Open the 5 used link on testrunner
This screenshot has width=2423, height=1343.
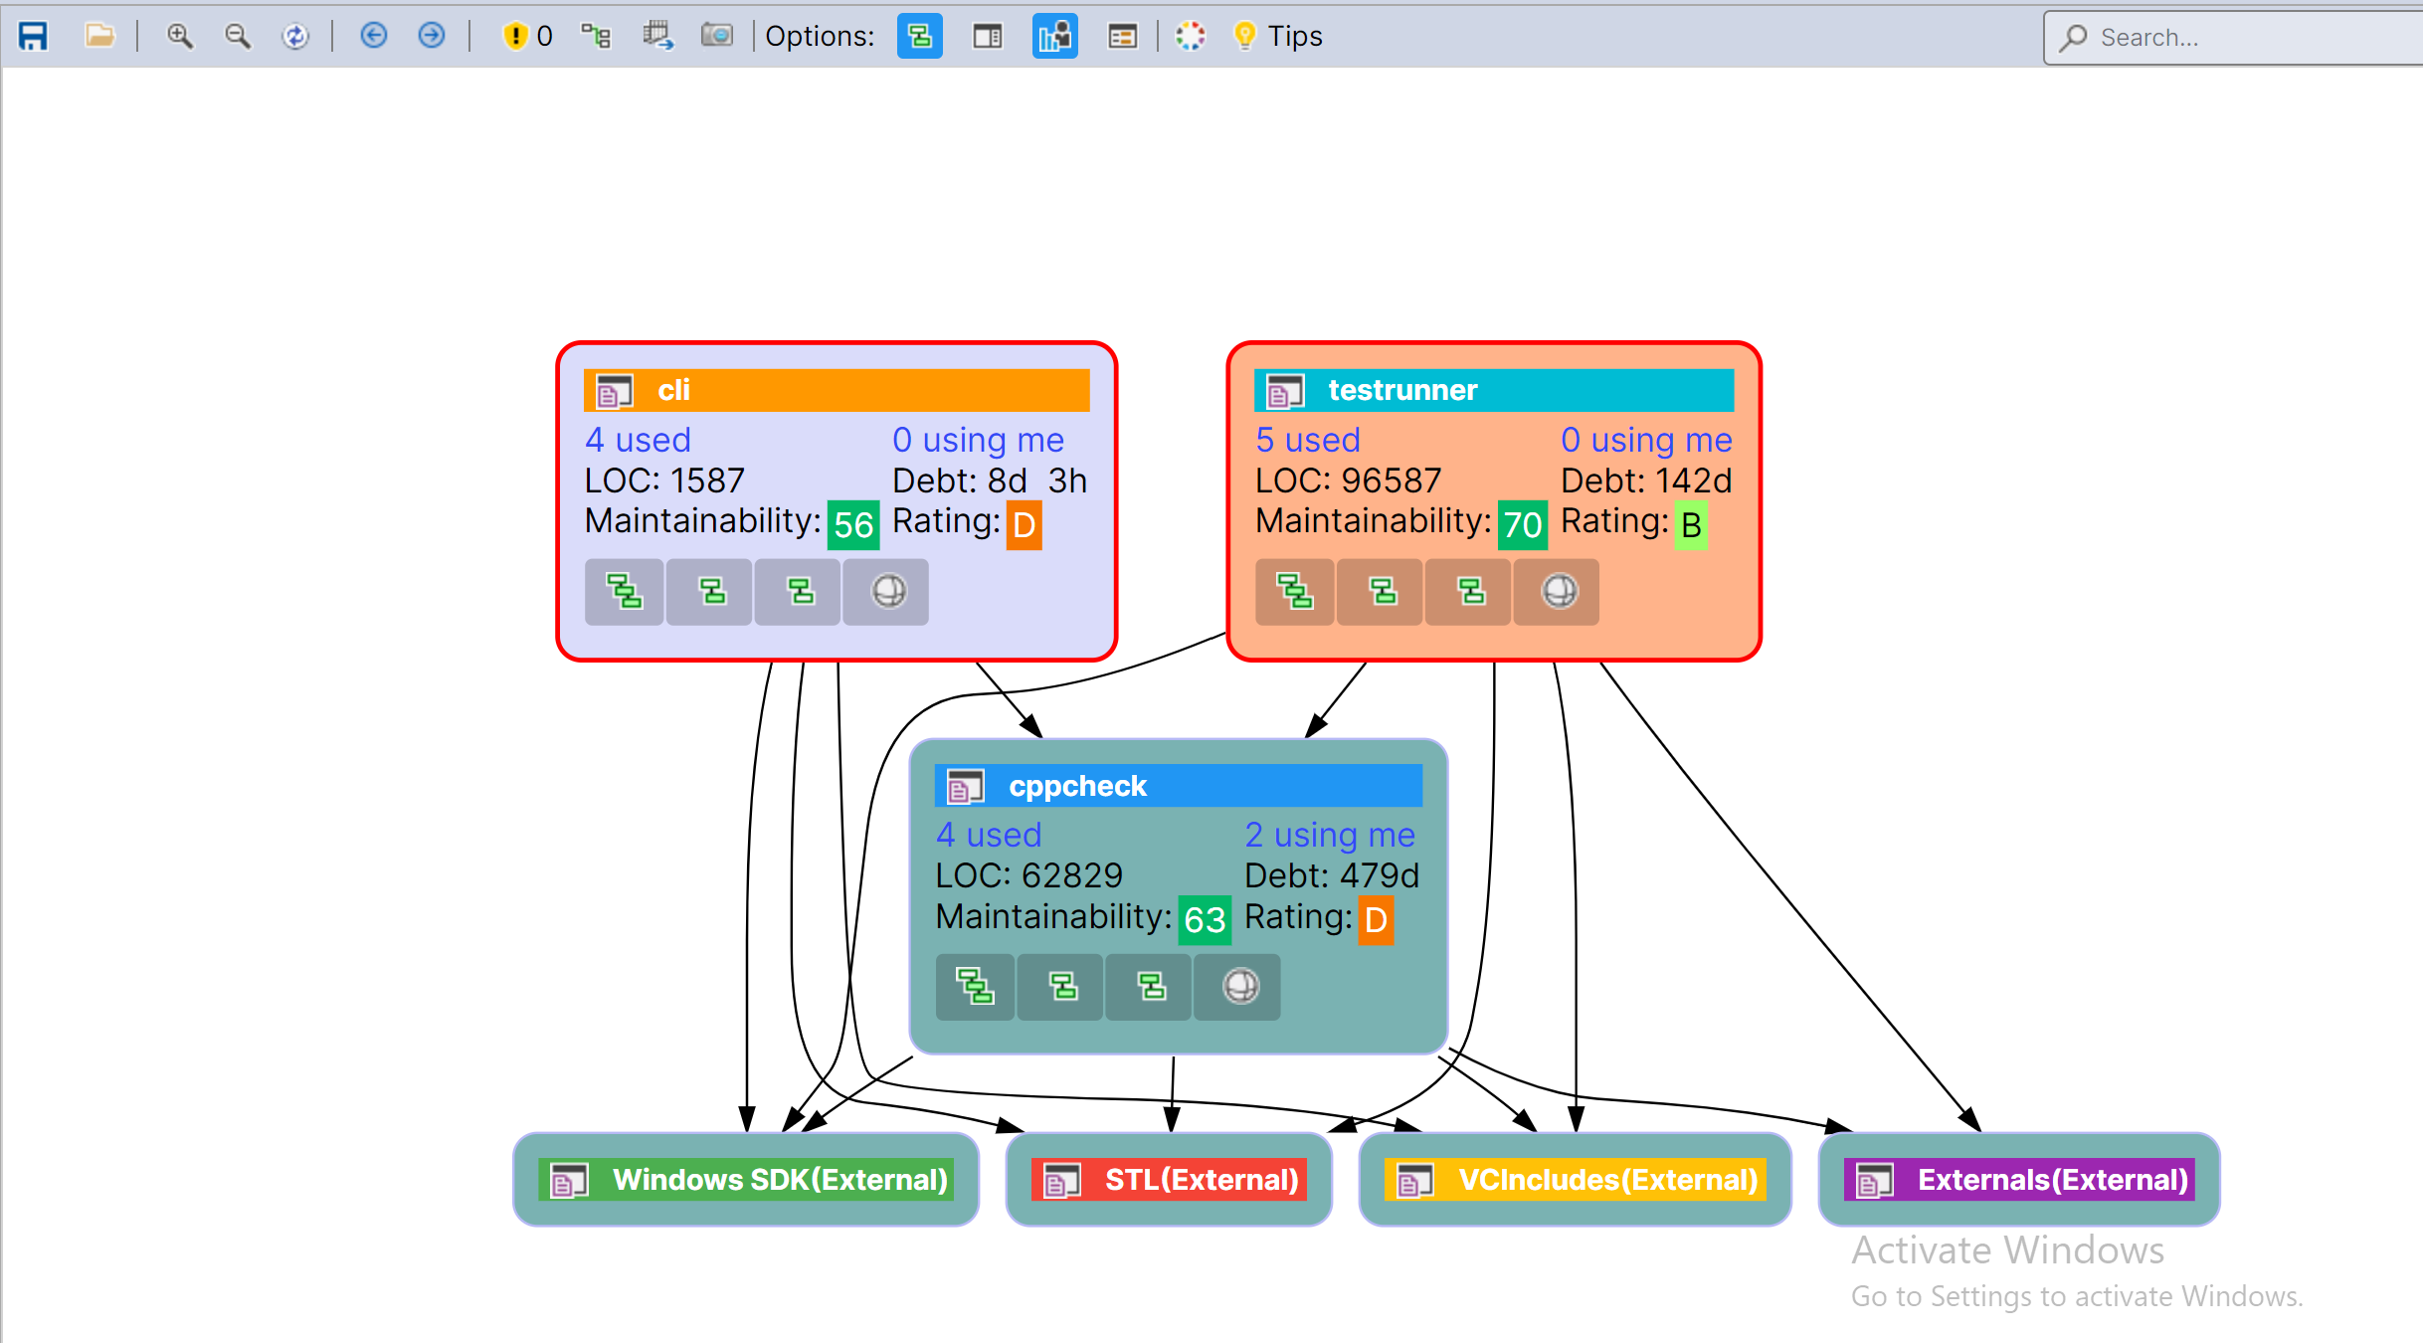coord(1308,439)
